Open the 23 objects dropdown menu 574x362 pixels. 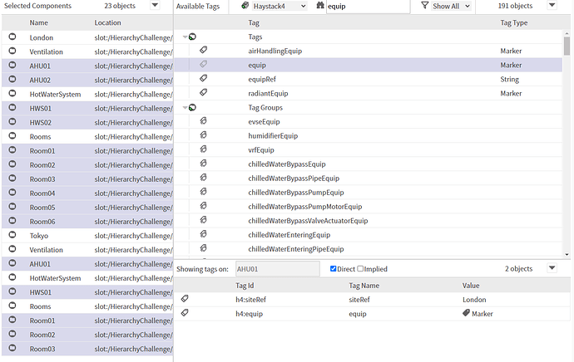click(156, 6)
